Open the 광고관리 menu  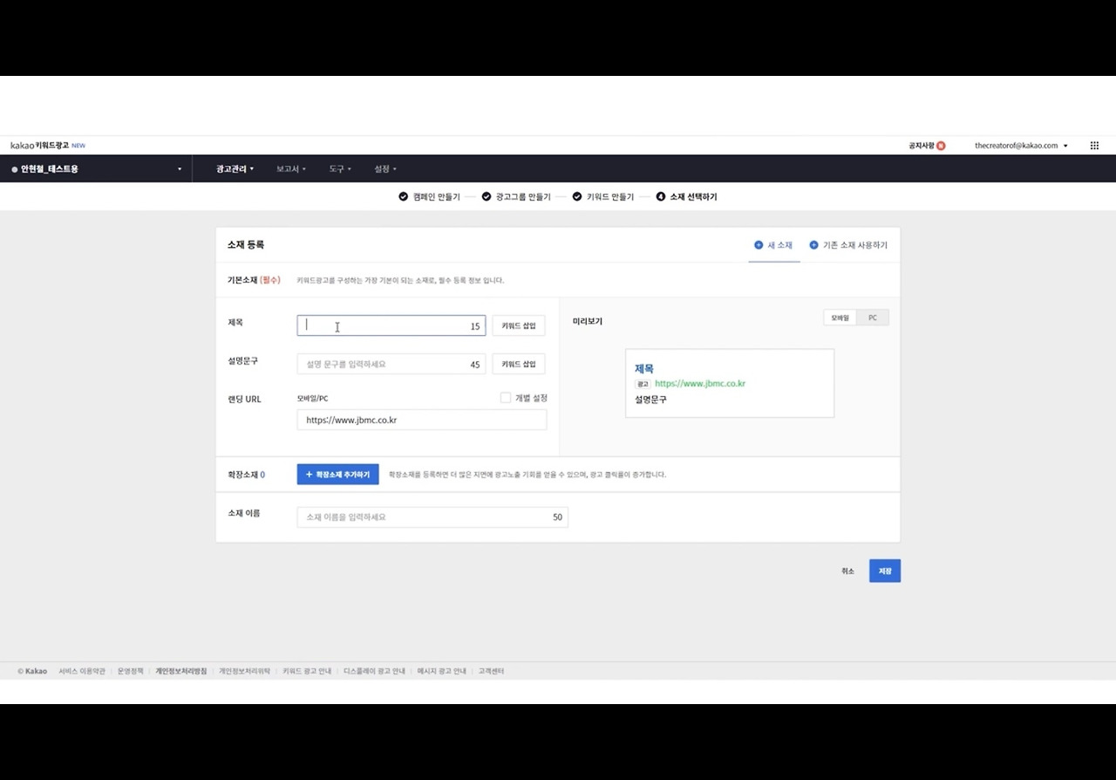click(x=235, y=168)
